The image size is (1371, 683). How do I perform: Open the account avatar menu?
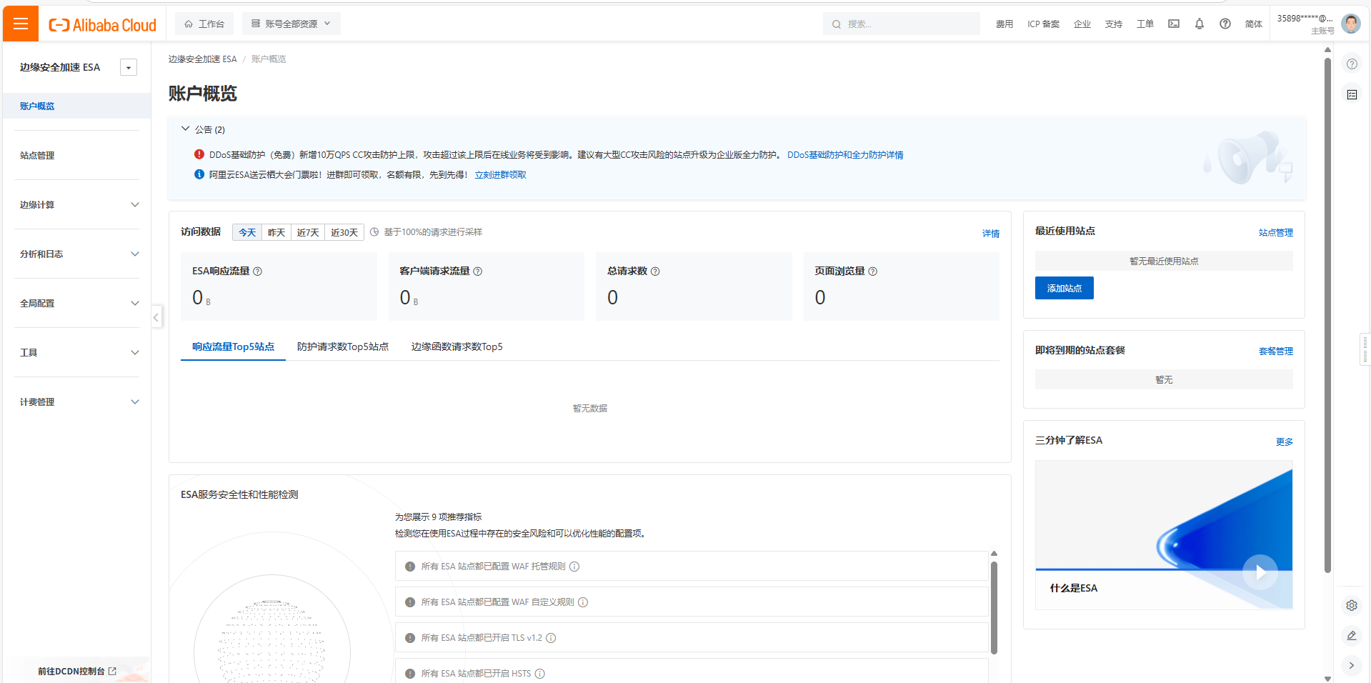pyautogui.click(x=1351, y=23)
